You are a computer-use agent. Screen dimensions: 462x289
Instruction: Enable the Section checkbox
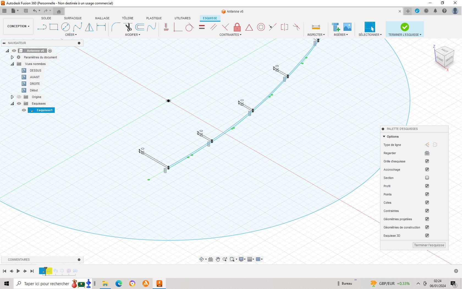427,178
